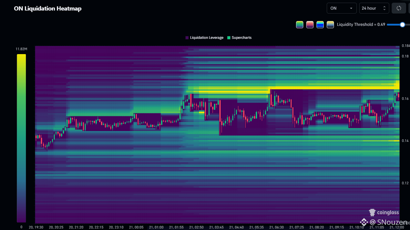Toggle the Liquidation Leverage legend series
410x230 pixels.
coord(204,38)
